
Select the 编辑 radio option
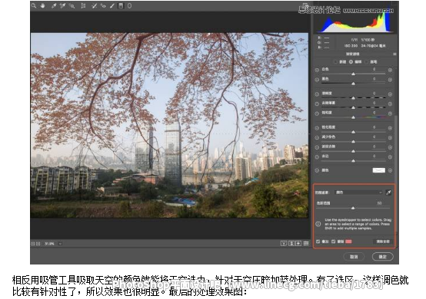(x=351, y=62)
